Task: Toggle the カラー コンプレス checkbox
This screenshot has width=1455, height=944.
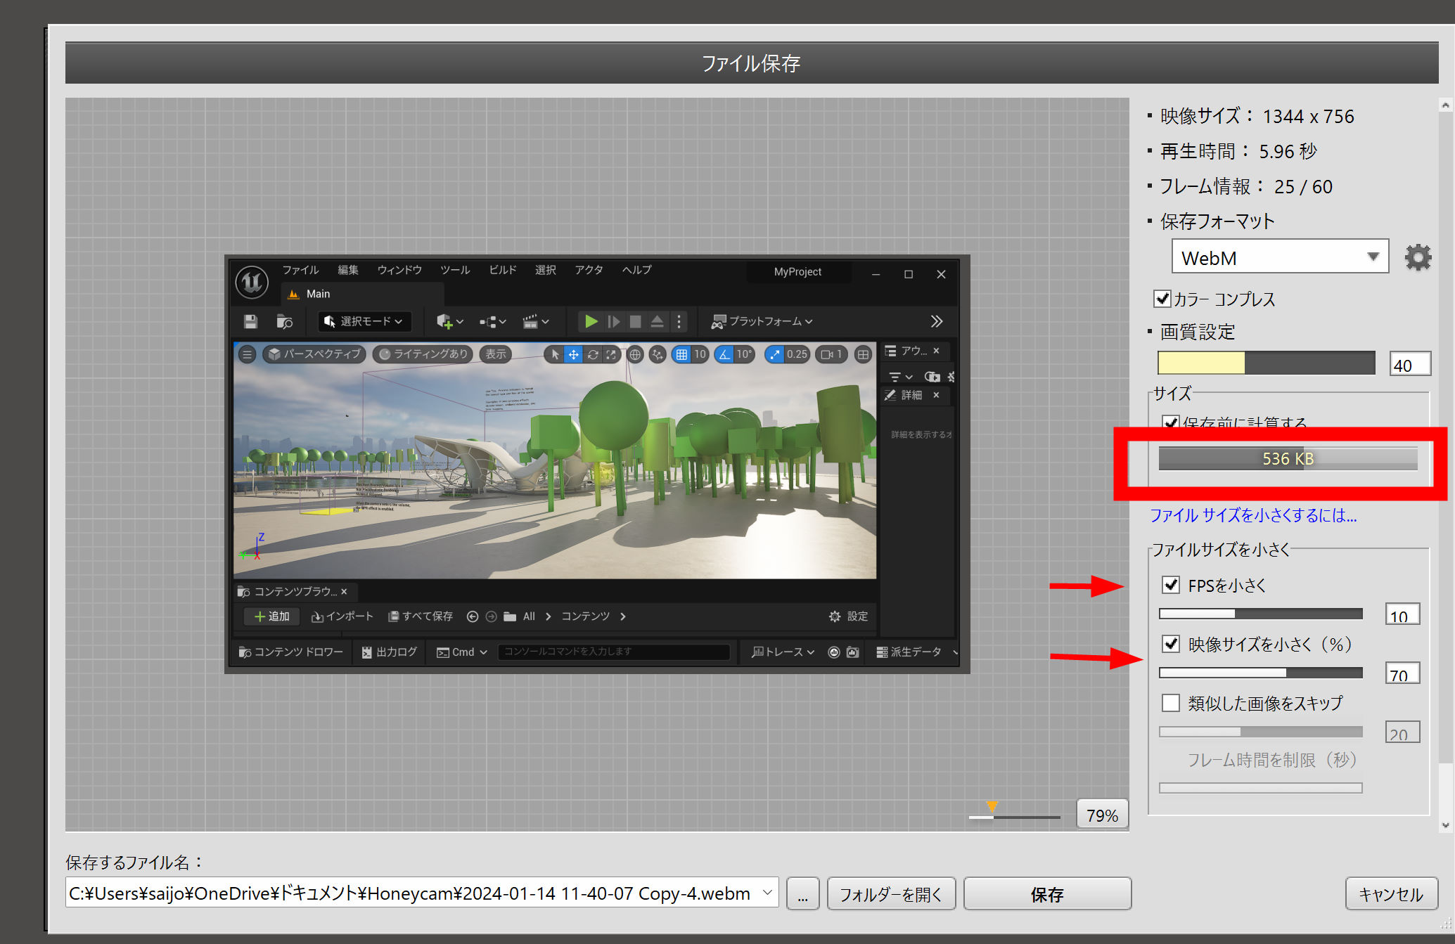Action: (x=1162, y=299)
